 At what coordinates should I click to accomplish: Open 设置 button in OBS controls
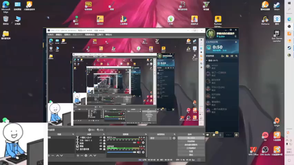click(191, 151)
